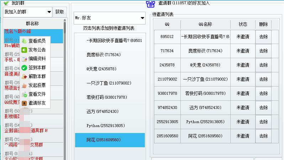Click the 解散本群 icon
This screenshot has height=160, width=284.
[24, 77]
